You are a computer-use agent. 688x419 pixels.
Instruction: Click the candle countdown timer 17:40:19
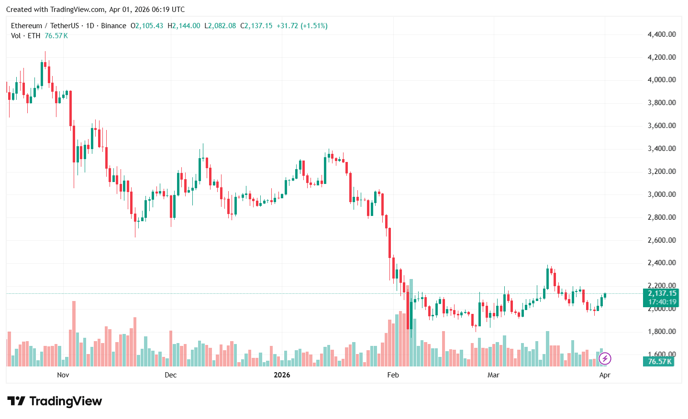click(x=662, y=302)
